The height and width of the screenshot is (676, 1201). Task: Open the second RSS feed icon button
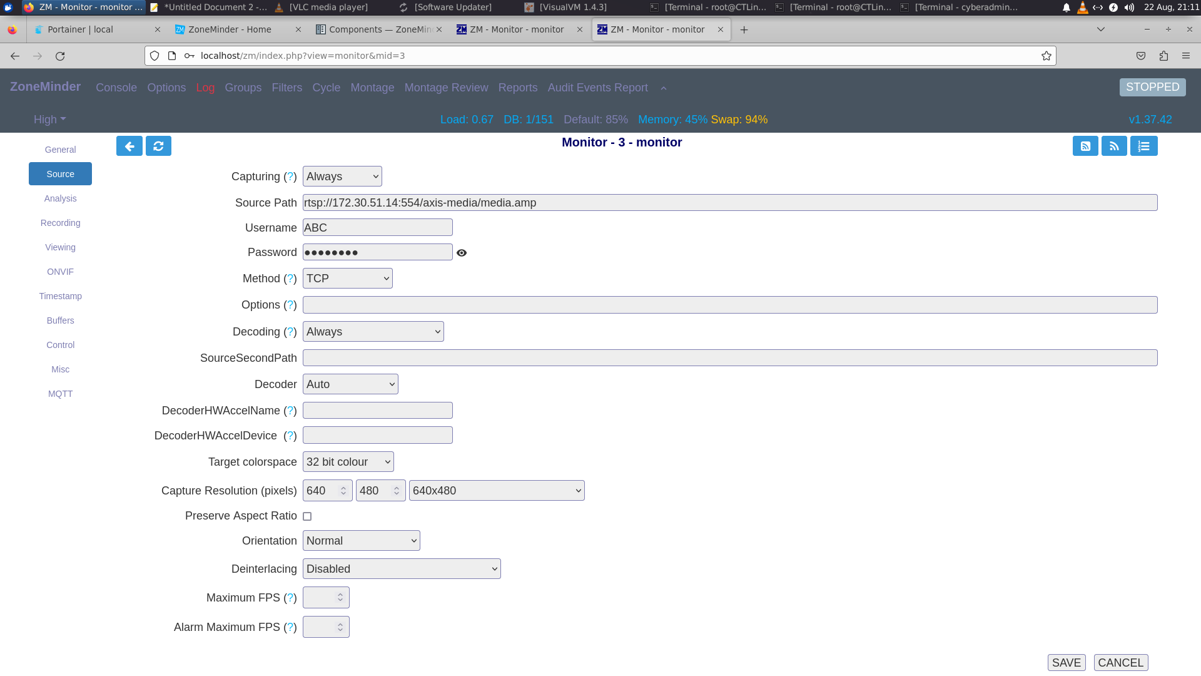coord(1114,146)
